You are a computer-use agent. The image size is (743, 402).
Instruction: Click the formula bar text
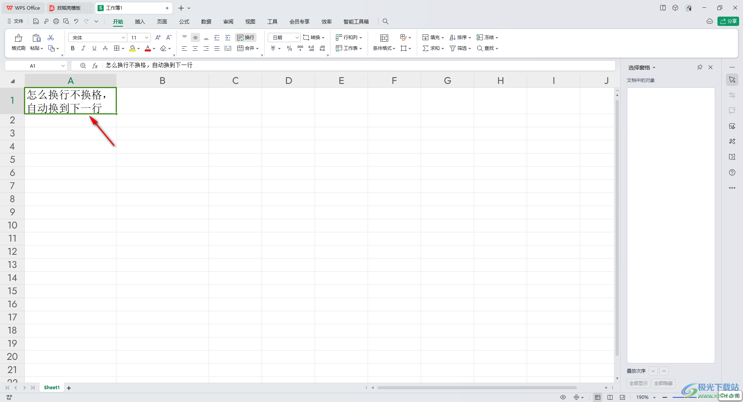[149, 65]
